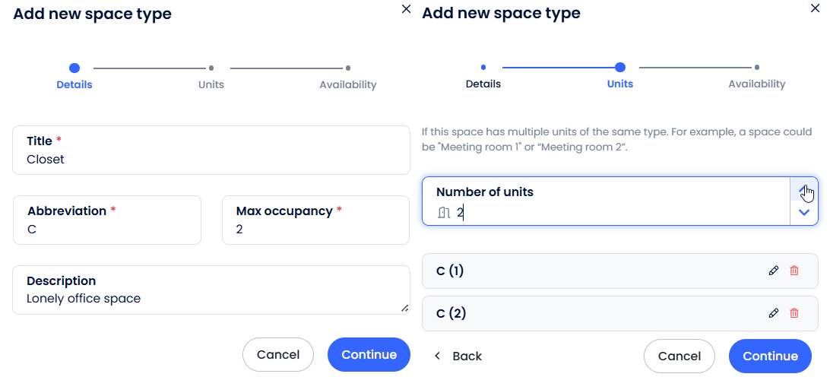Focus the Title field containing Closet
830x377 pixels.
211,159
